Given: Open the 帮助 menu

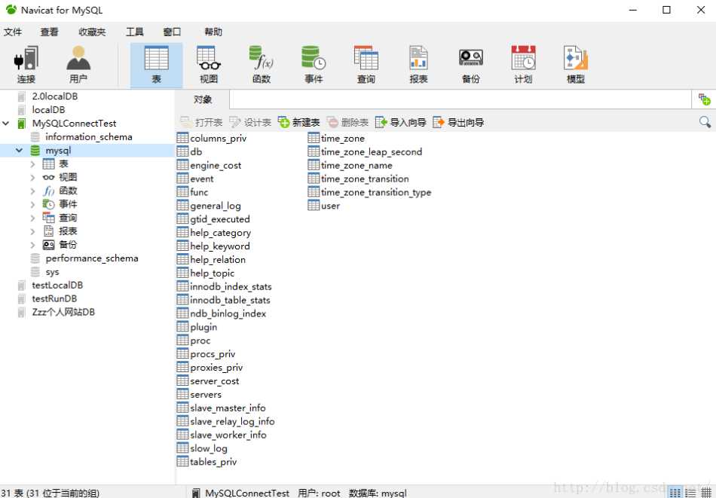Looking at the screenshot, I should 213,32.
